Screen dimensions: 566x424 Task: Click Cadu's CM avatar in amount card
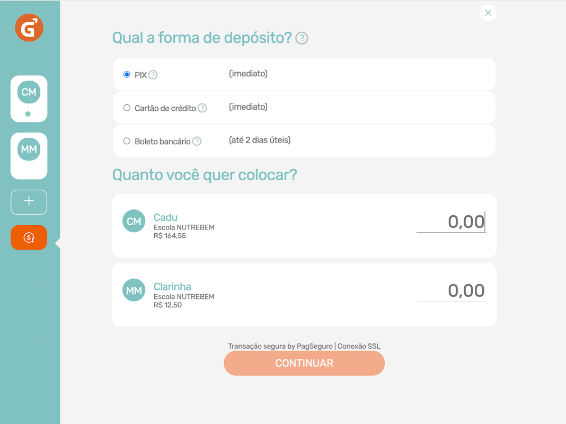(134, 221)
